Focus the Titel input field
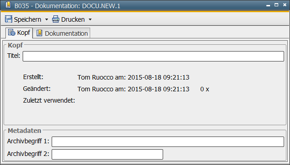Viewport: 290px width, 165px height. tap(153, 57)
